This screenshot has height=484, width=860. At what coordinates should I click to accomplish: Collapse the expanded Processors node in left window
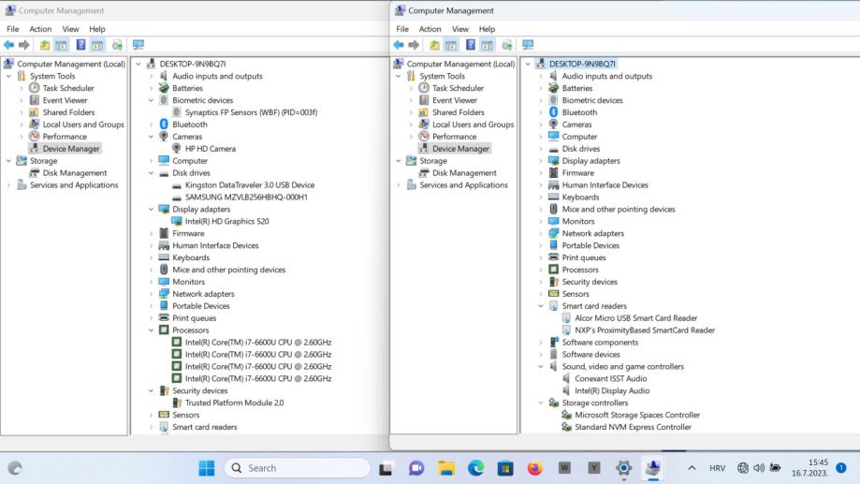coord(152,330)
